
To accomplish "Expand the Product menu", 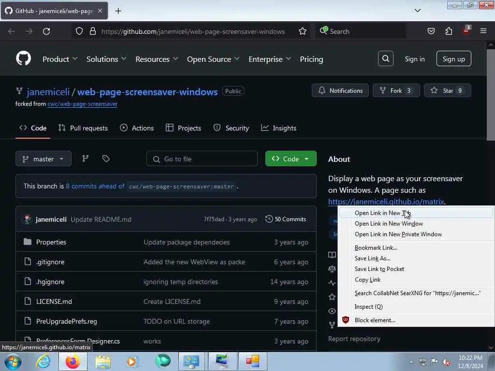I will 59,59.
